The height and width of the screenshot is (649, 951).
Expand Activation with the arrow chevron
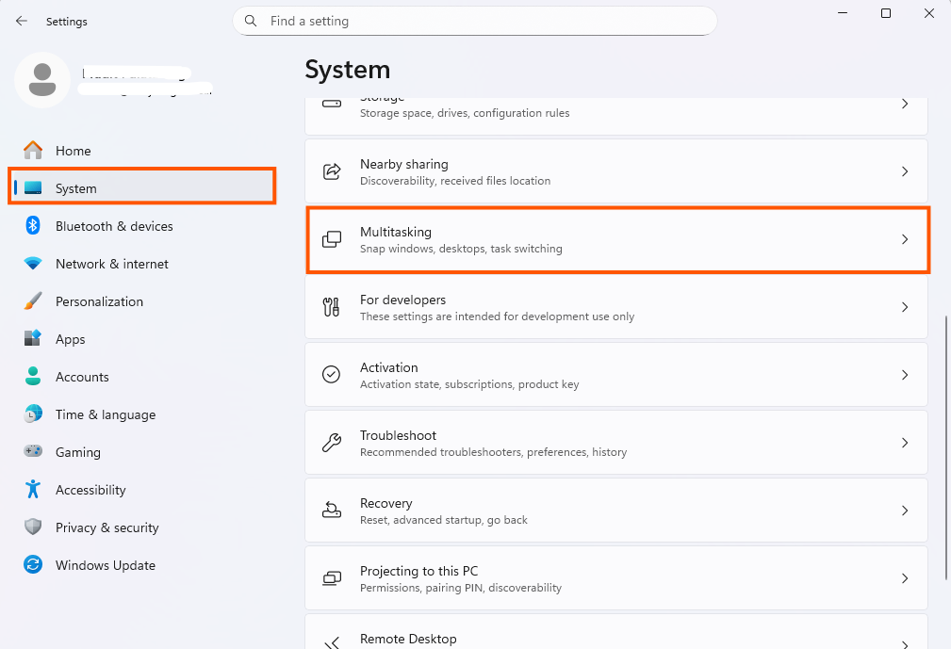[x=904, y=375]
